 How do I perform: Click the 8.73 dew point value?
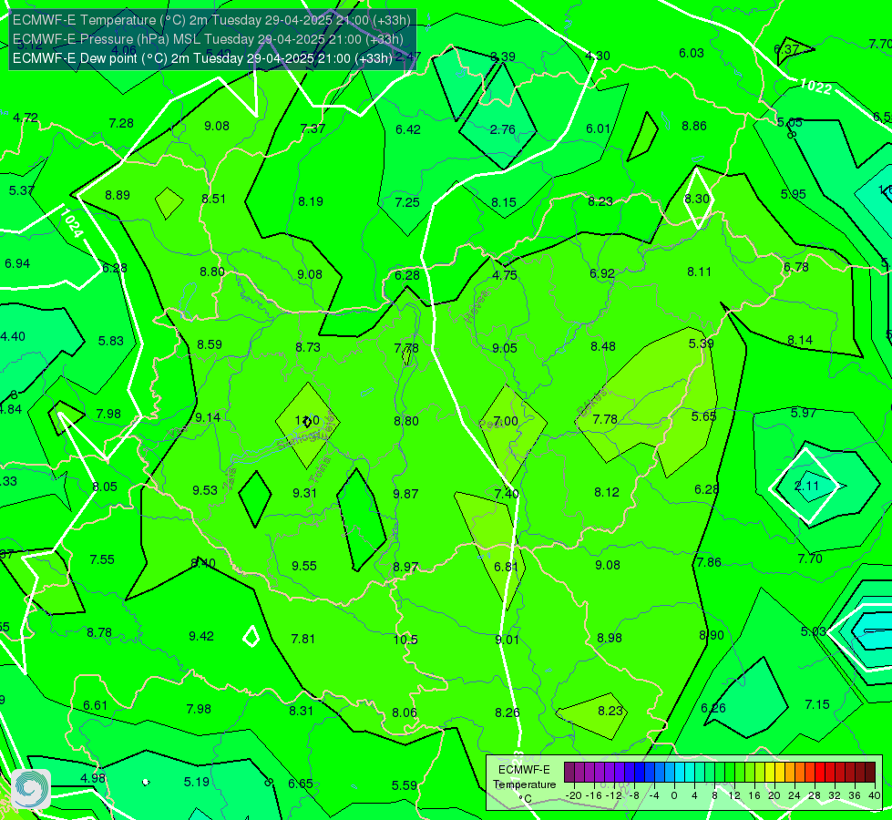(x=308, y=347)
